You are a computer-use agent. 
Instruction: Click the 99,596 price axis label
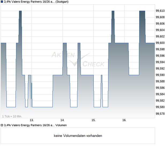pos(160,56)
